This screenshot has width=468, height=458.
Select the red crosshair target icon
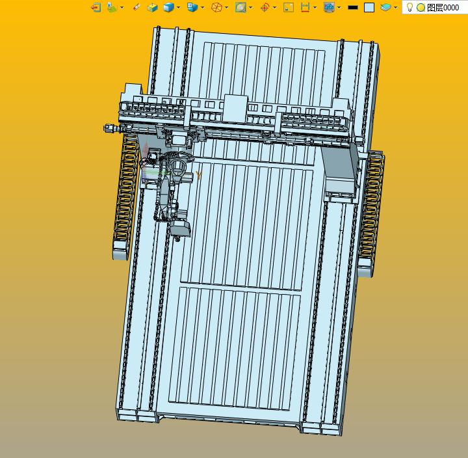(x=265, y=7)
